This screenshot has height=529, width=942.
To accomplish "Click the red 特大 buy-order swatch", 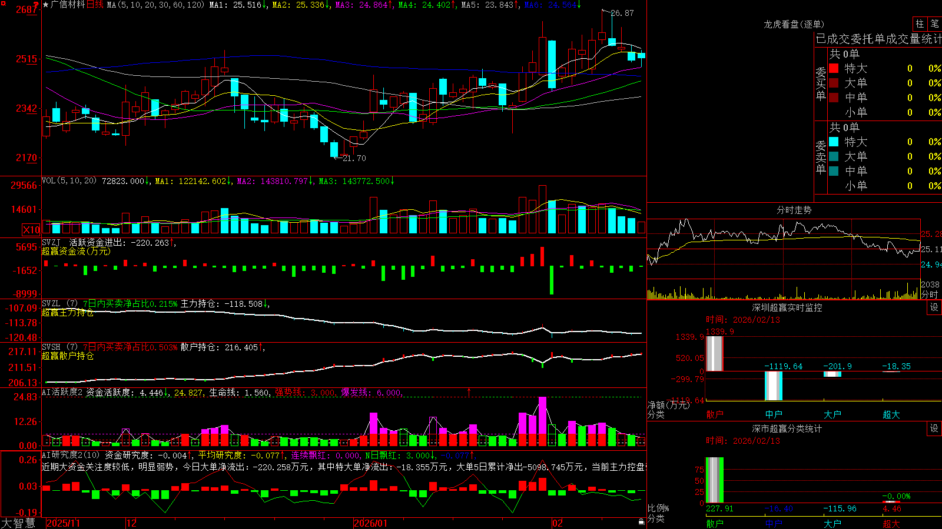I will (834, 68).
